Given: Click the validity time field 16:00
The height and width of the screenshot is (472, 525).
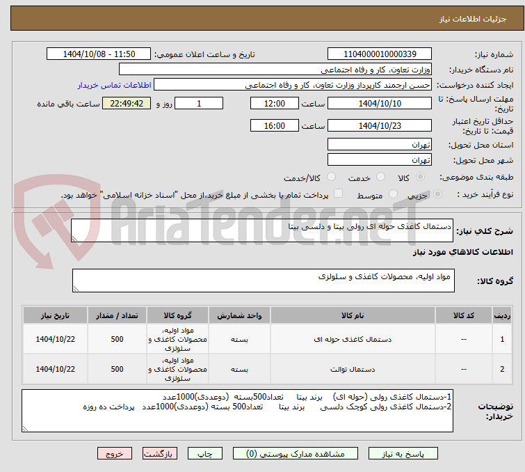Looking at the screenshot, I should click(274, 125).
